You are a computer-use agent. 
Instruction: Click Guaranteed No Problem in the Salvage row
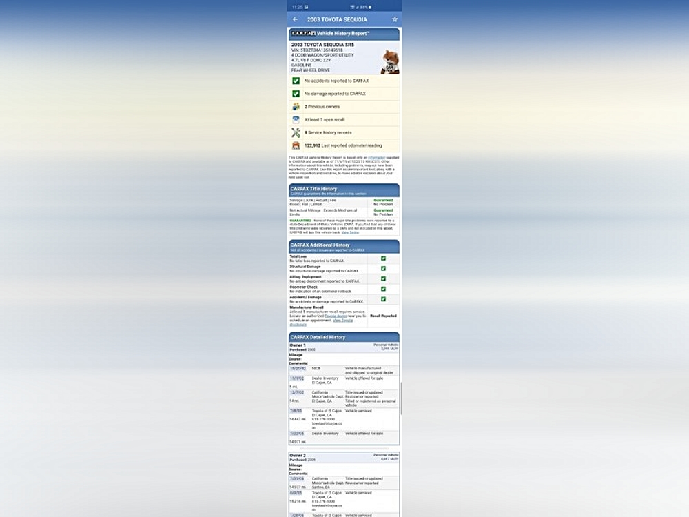click(383, 202)
